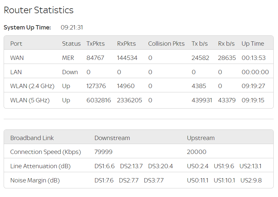Select the WLAN (5 GHz) row label
The width and height of the screenshot is (278, 197).
pyautogui.click(x=30, y=100)
